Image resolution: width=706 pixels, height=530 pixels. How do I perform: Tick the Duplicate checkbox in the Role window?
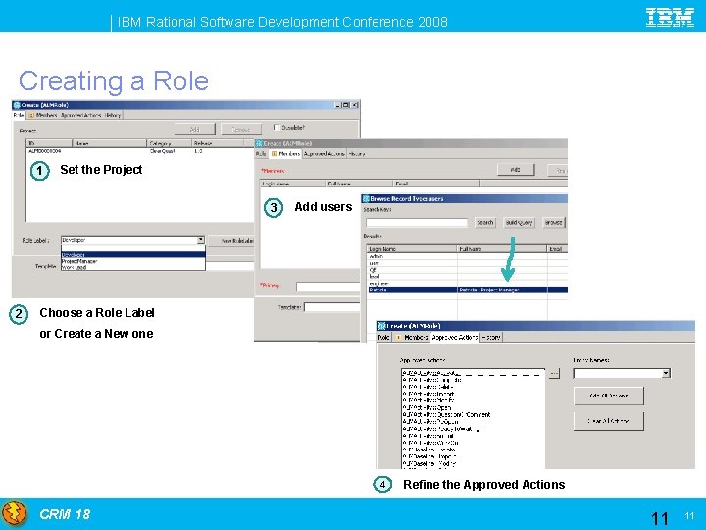[277, 127]
